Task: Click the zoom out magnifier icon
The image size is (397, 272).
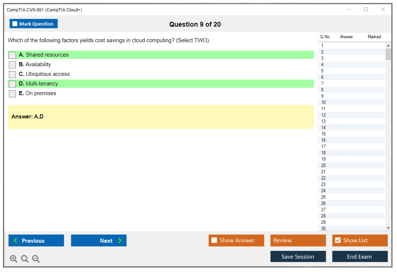Action: pos(36,259)
